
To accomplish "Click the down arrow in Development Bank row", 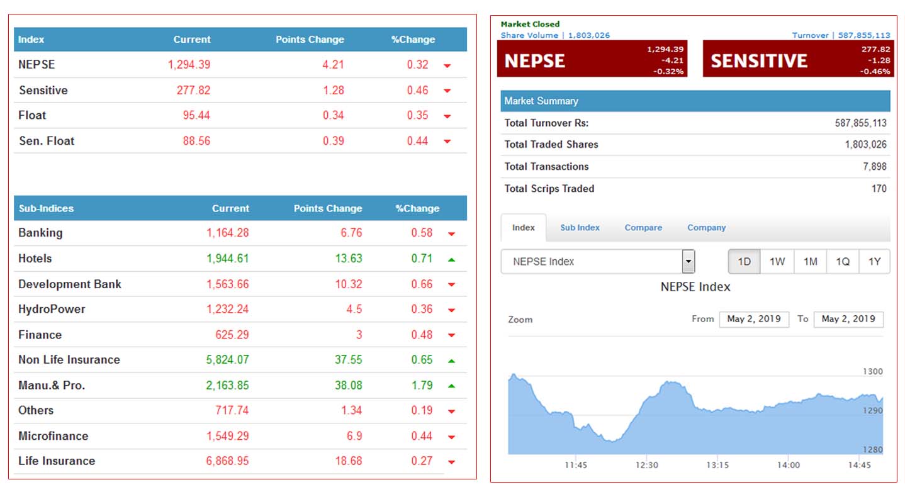I will [x=451, y=285].
